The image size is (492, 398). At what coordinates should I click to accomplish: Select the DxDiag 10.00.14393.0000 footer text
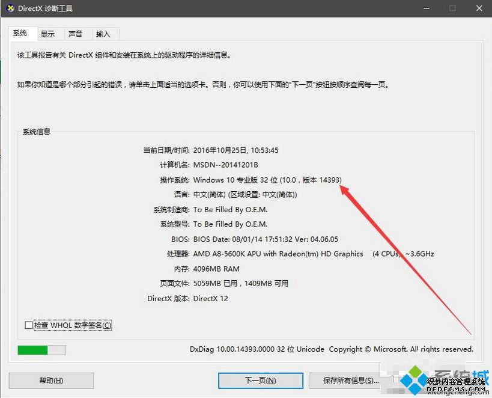(332, 349)
